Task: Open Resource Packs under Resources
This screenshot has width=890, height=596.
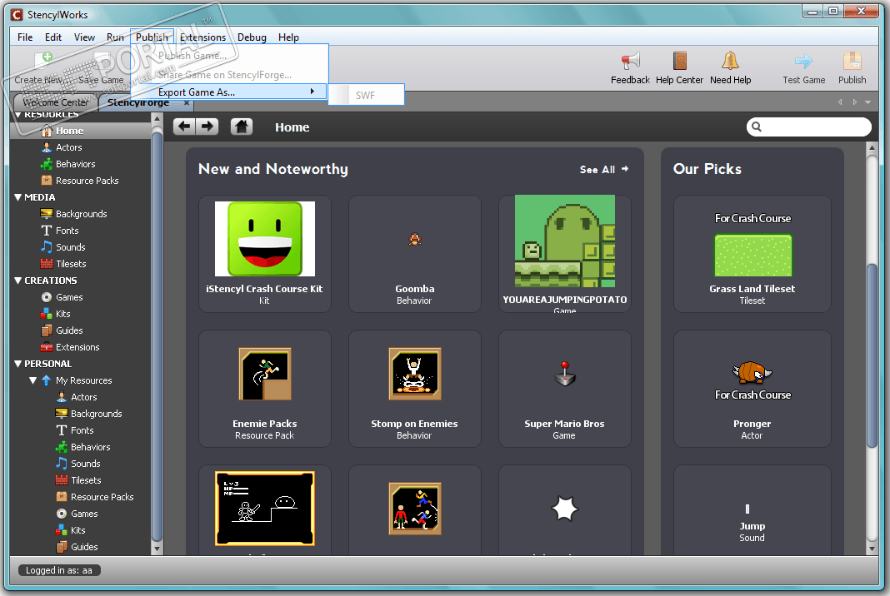Action: [x=87, y=181]
